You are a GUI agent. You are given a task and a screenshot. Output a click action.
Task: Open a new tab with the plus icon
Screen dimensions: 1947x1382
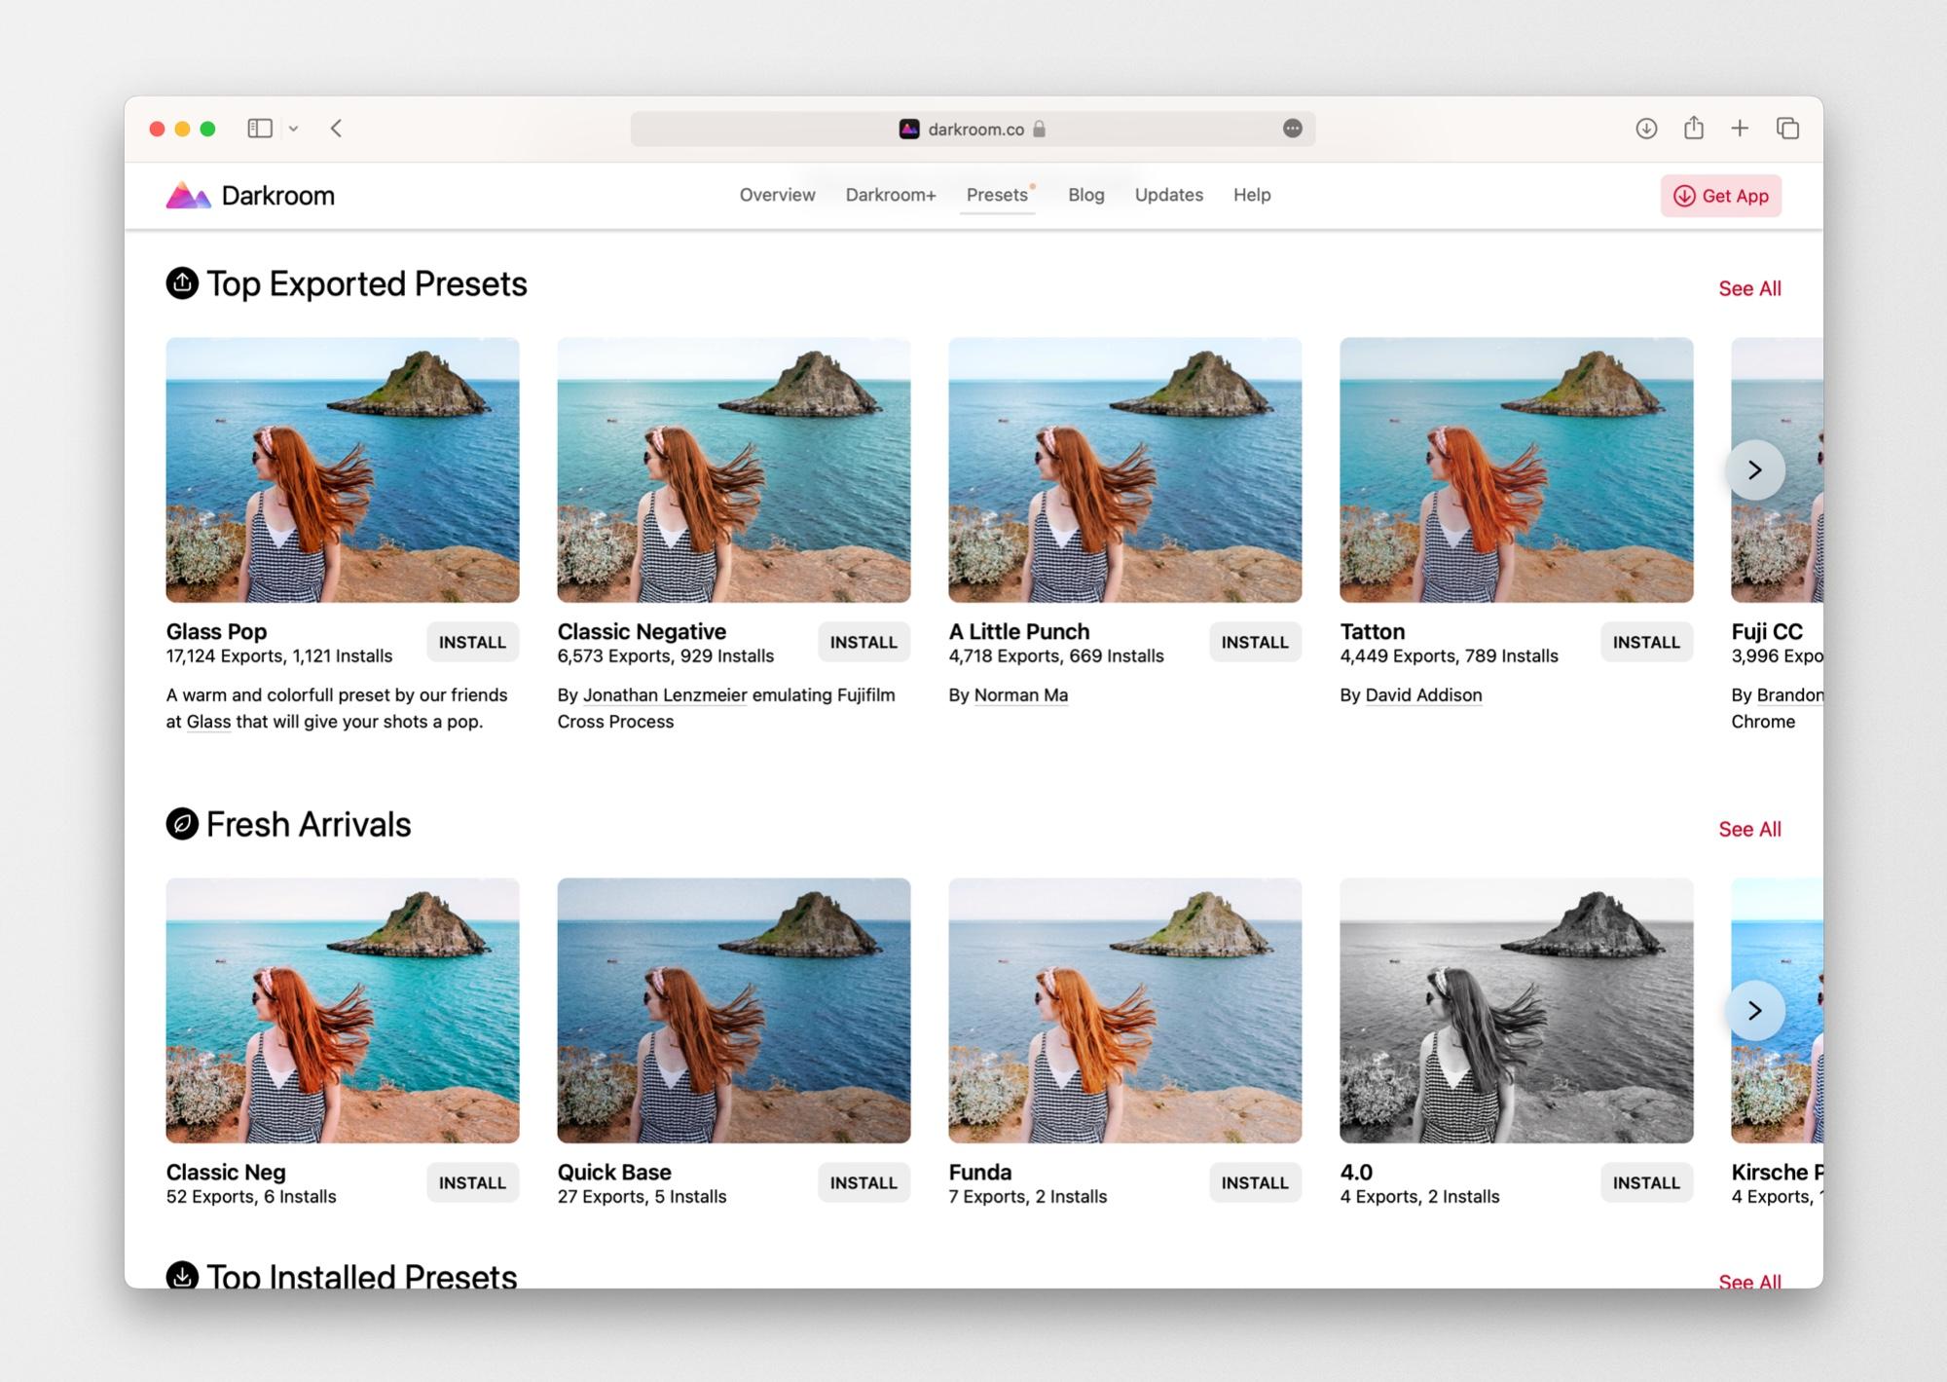point(1741,128)
